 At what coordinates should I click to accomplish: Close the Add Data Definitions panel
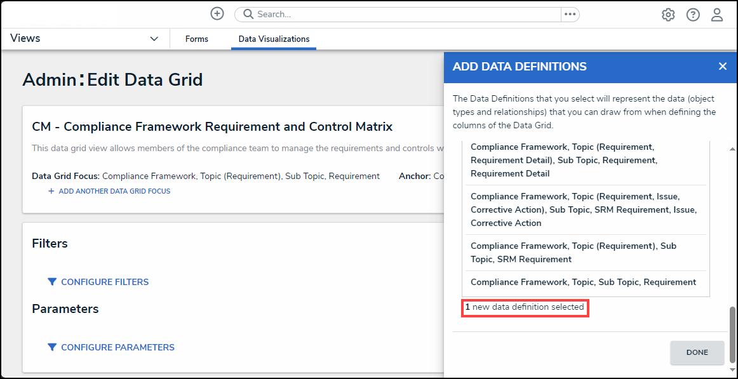coord(722,67)
